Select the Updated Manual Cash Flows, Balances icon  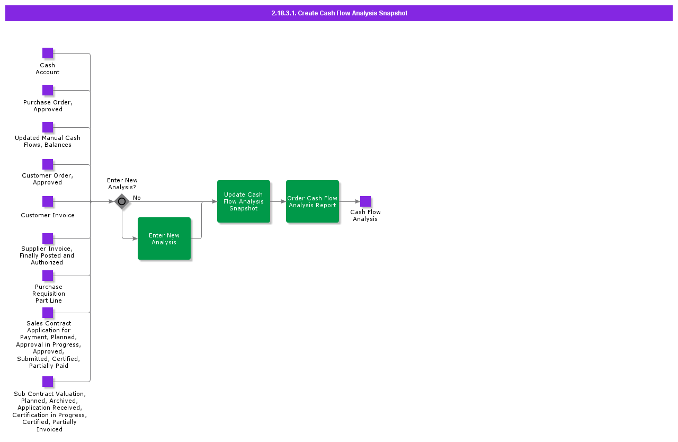click(x=48, y=127)
